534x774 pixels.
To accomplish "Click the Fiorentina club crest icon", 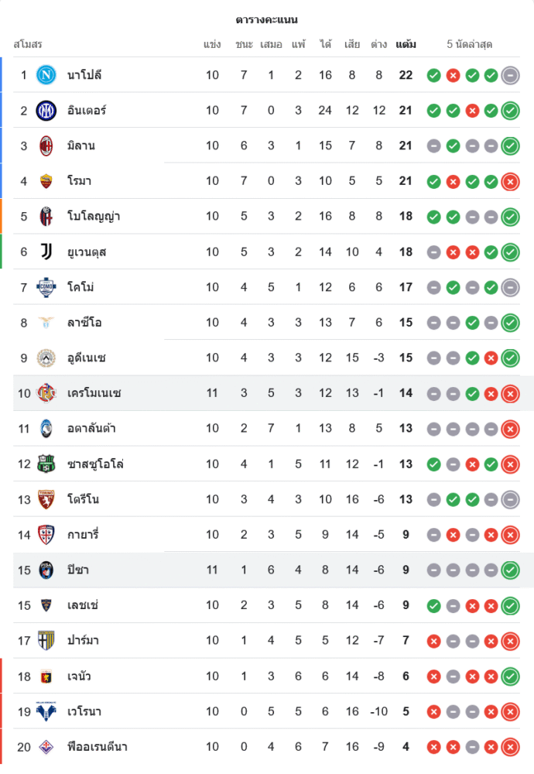I will tap(46, 747).
